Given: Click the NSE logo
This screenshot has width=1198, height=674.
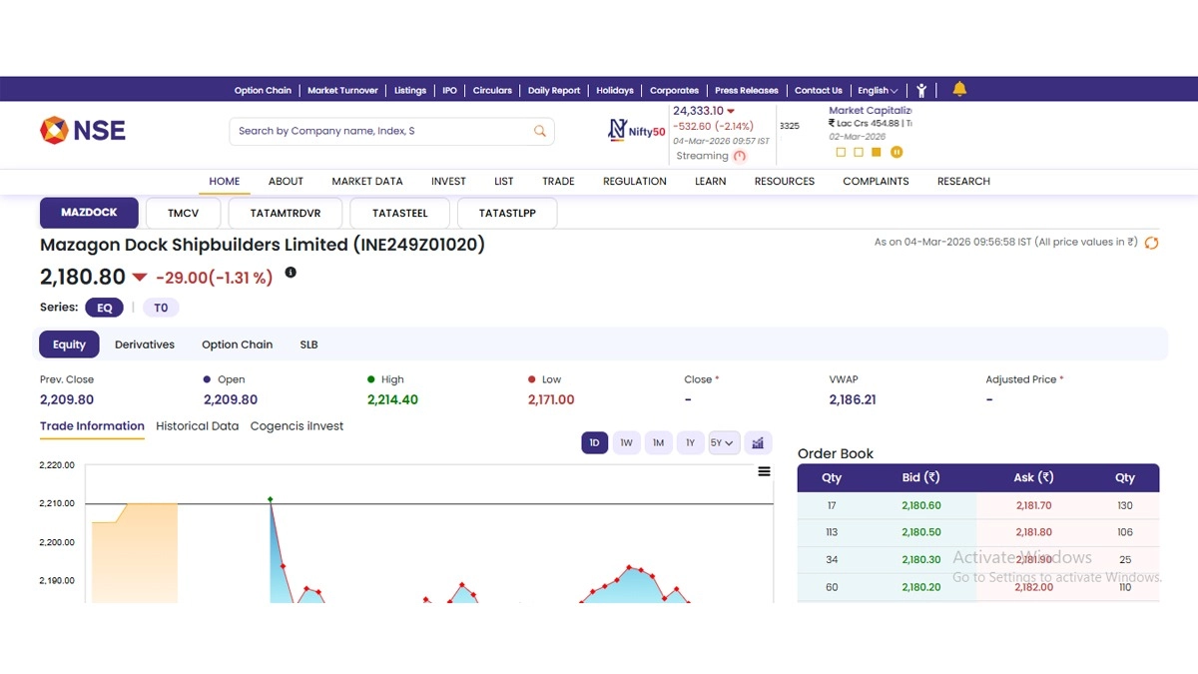Looking at the screenshot, I should [x=83, y=130].
